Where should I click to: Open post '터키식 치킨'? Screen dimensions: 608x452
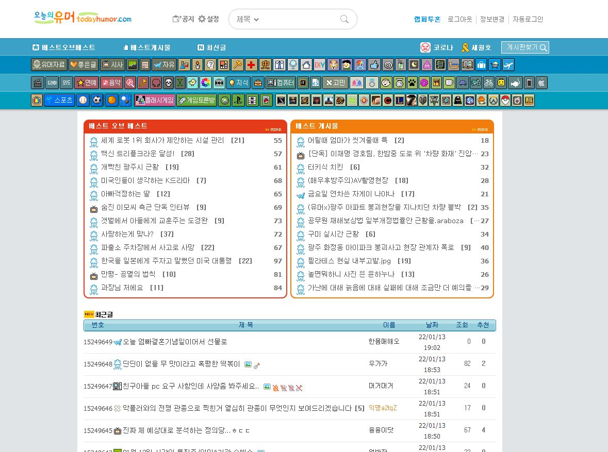click(x=325, y=167)
